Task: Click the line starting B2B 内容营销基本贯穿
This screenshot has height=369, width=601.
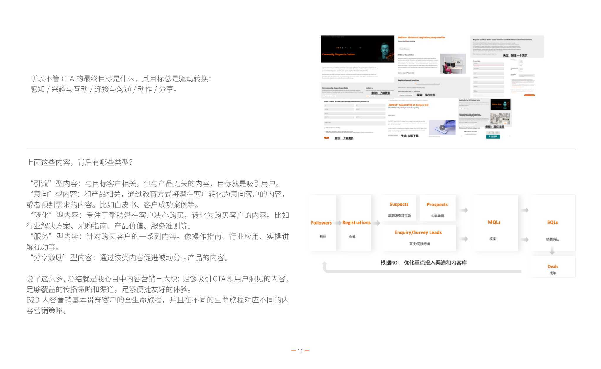Action: tap(158, 300)
